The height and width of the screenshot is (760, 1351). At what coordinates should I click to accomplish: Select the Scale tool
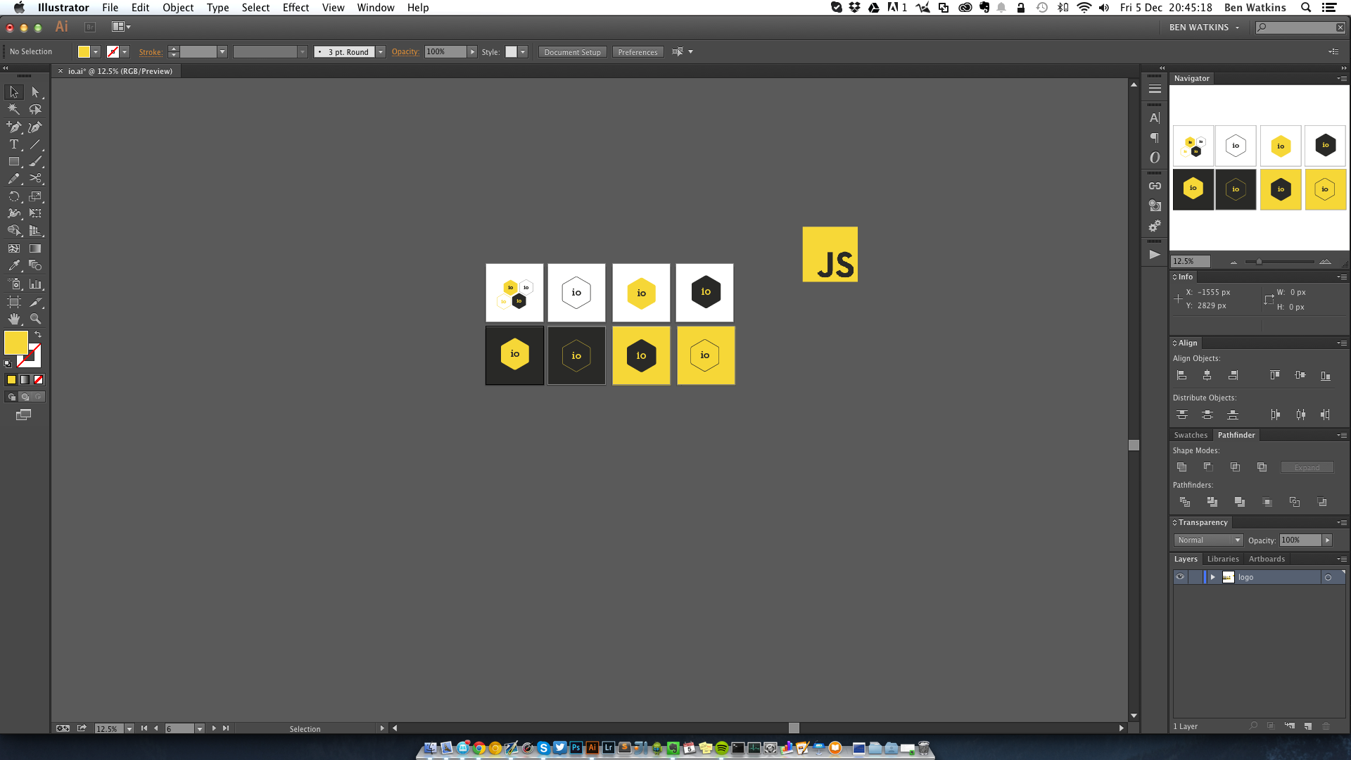point(35,196)
